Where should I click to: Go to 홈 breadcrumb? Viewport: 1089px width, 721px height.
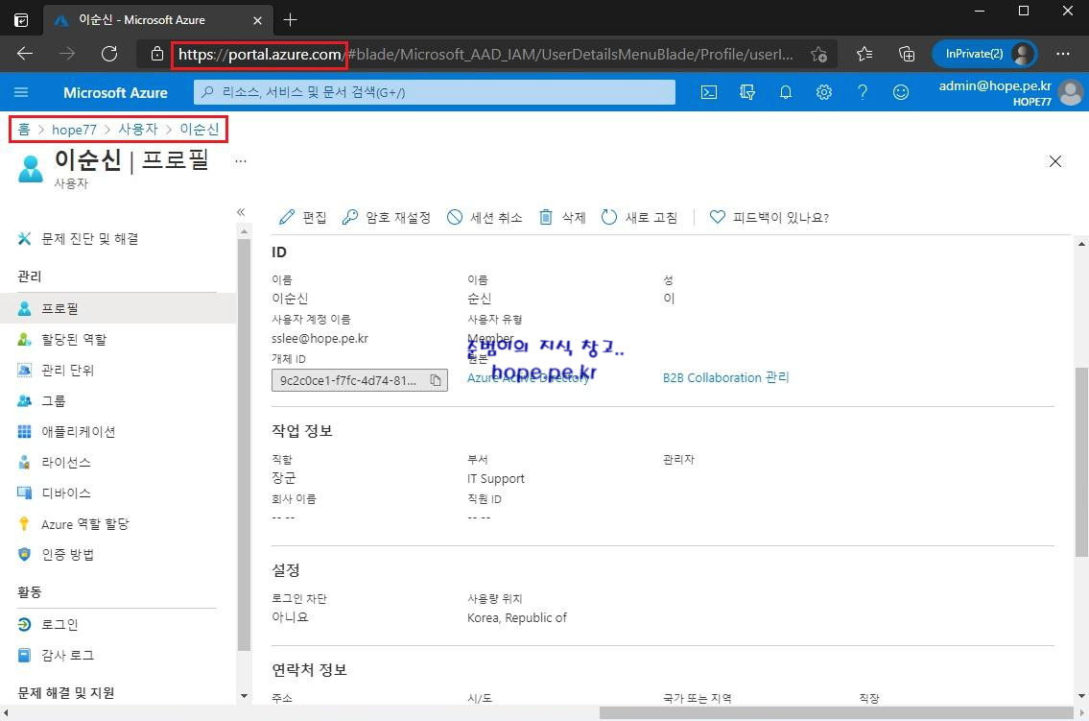click(x=24, y=130)
